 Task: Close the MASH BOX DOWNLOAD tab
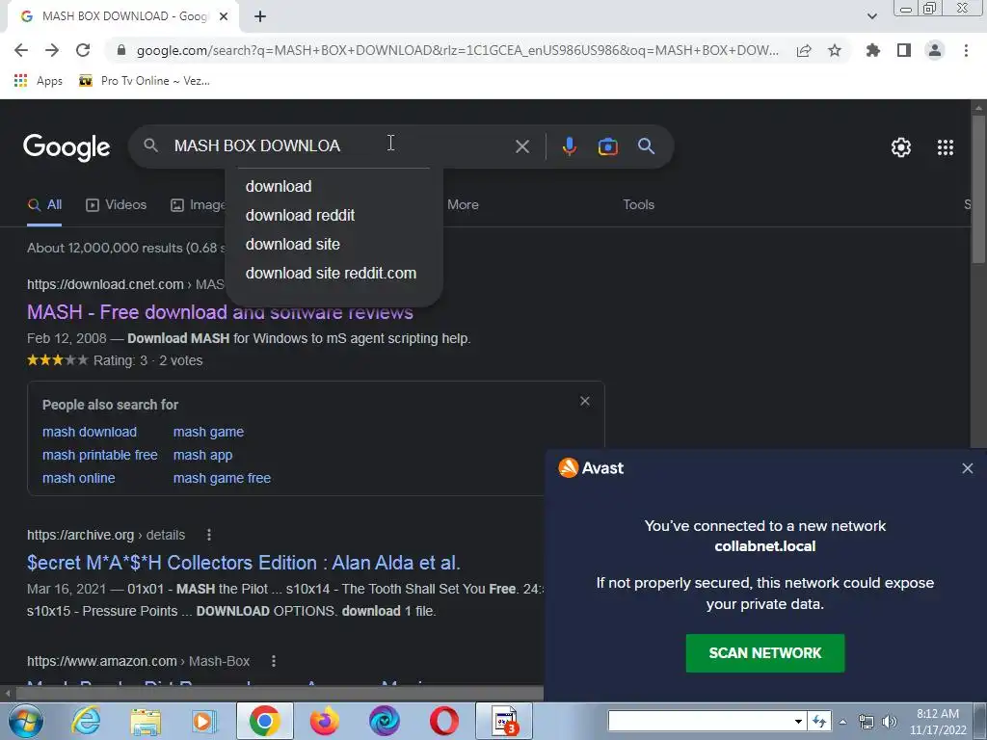224,16
